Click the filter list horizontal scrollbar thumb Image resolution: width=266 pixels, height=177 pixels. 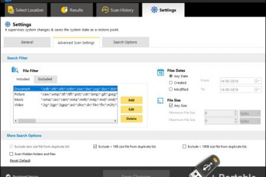[27, 121]
